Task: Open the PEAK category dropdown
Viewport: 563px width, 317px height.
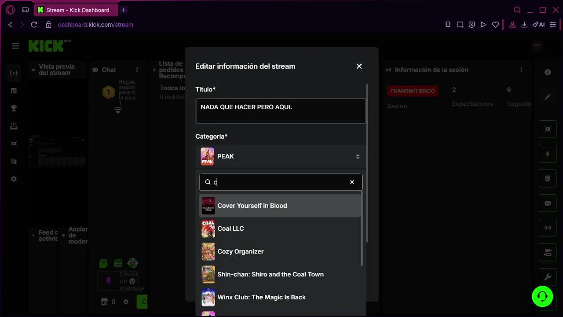Action: 281,156
